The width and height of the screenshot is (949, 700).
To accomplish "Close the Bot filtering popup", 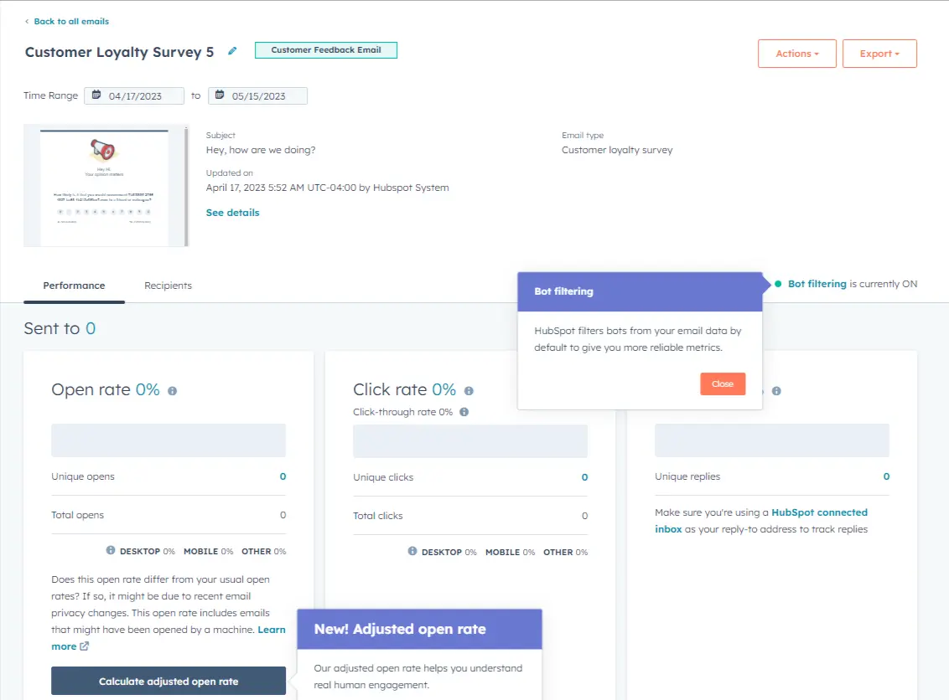I will tap(722, 383).
